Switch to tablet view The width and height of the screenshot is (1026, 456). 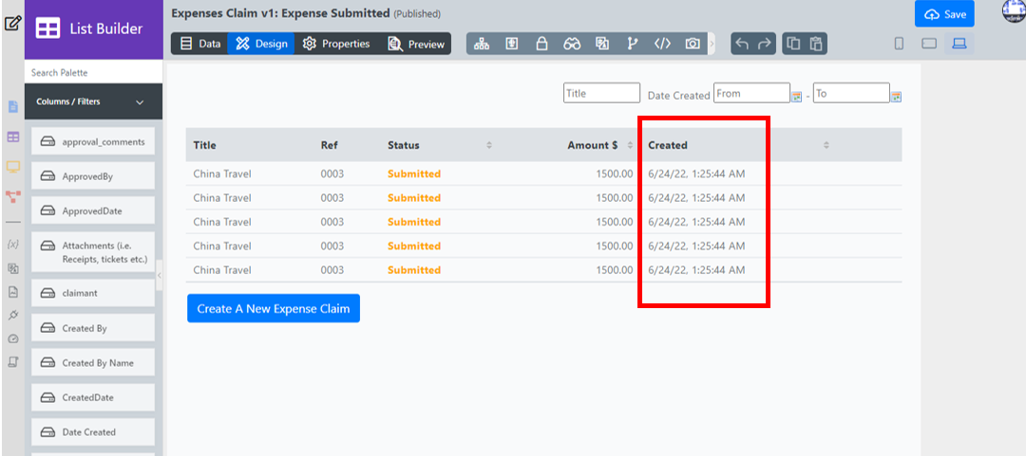pos(929,44)
